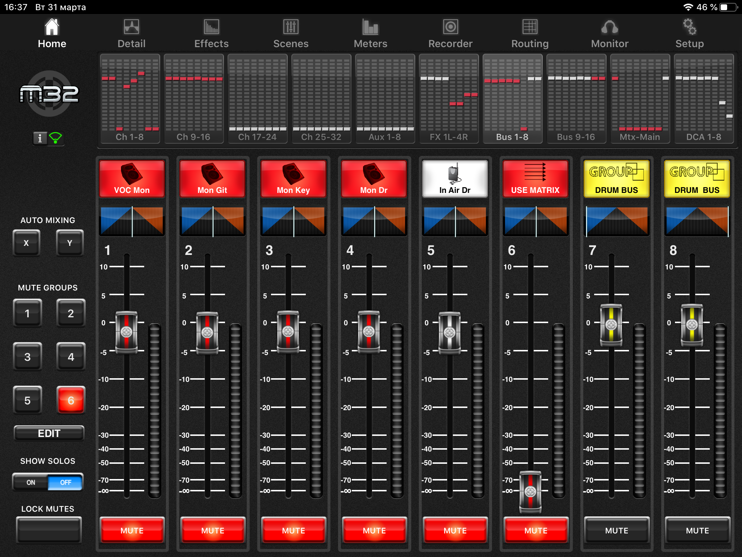Switch Show Solos to ON
Viewport: 742px width, 557px height.
[31, 482]
